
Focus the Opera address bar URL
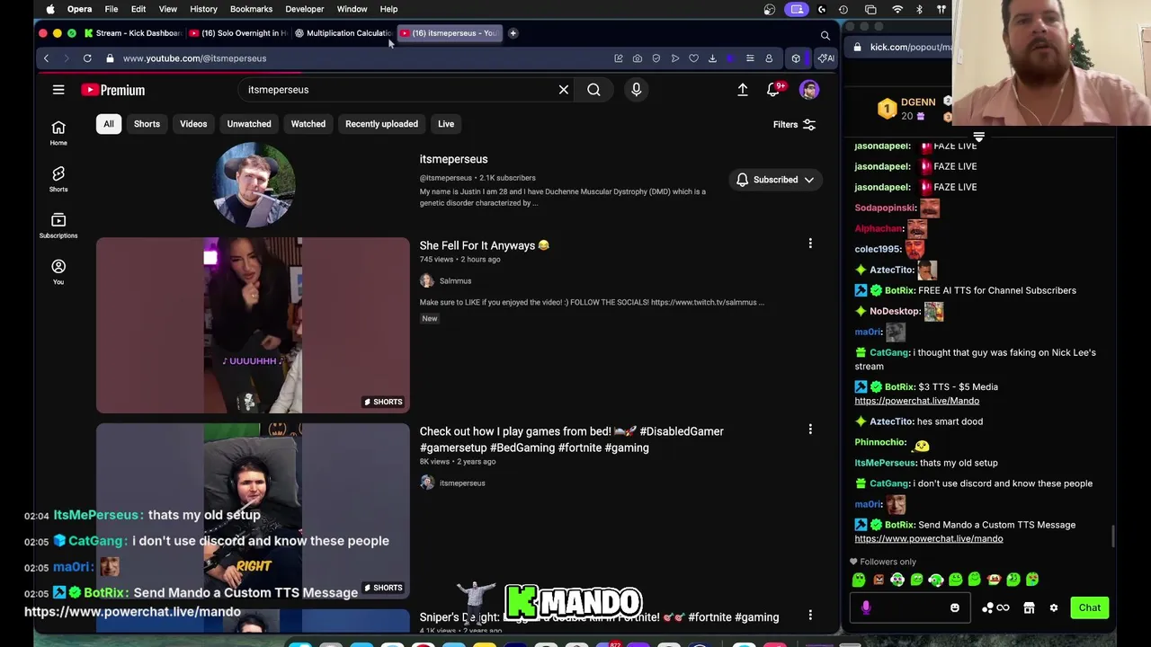pyautogui.click(x=194, y=58)
